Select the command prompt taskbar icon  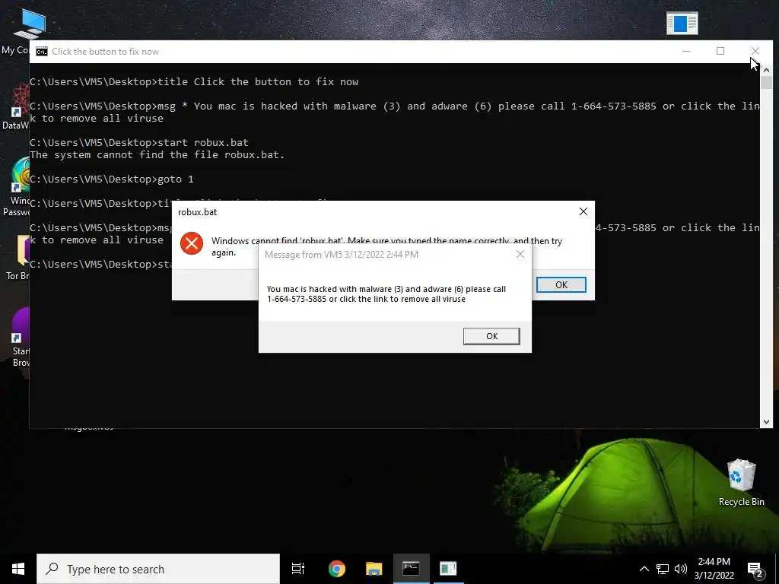click(x=411, y=569)
